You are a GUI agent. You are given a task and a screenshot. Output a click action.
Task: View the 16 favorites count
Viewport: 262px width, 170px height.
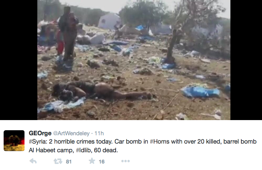click(x=101, y=161)
